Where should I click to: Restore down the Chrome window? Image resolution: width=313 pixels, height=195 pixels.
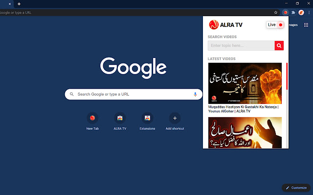coord(297,3)
